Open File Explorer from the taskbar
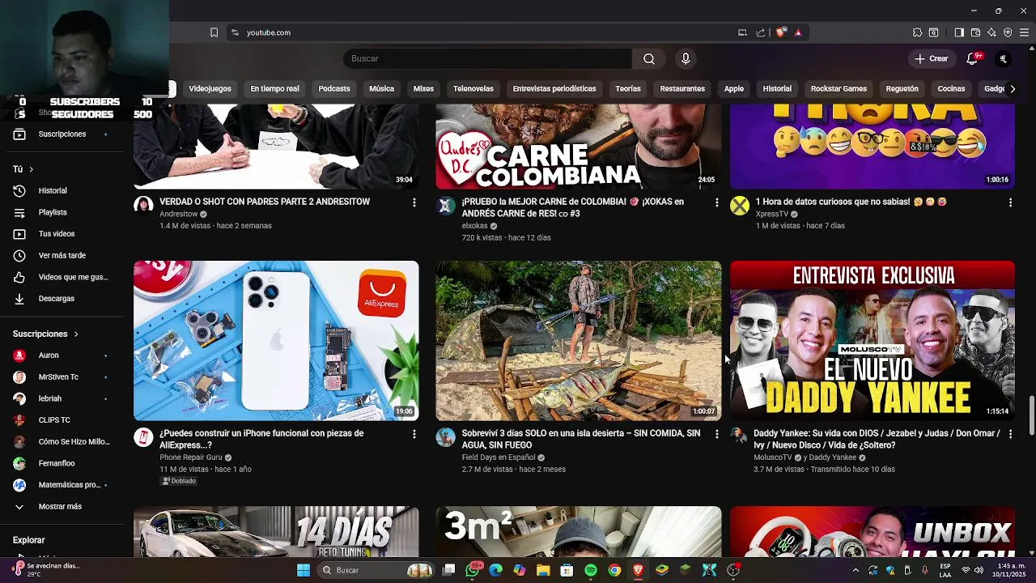The image size is (1036, 583). tap(543, 570)
